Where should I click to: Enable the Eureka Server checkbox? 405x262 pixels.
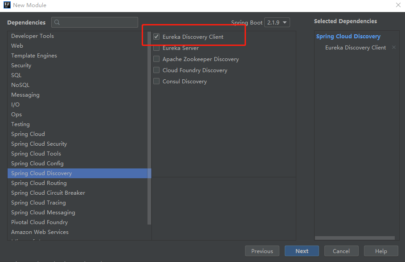156,48
